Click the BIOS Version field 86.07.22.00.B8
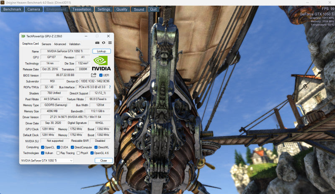Viewport: 335px width, 194px height. pyautogui.click(x=65, y=75)
